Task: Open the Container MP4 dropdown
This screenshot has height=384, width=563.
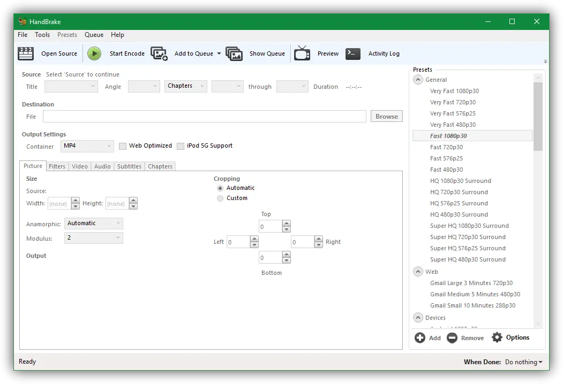Action: pos(87,146)
